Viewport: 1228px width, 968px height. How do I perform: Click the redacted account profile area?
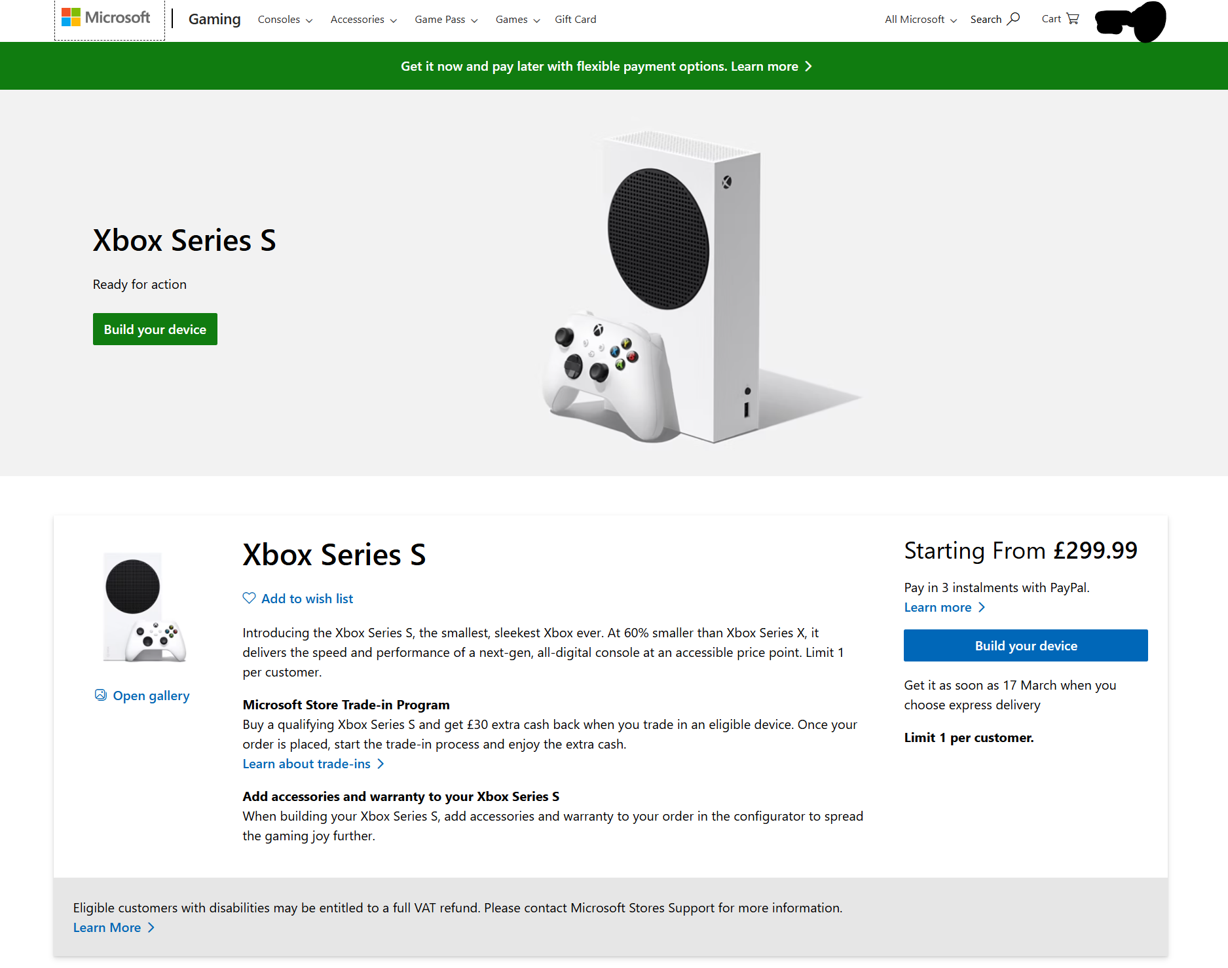point(1130,21)
